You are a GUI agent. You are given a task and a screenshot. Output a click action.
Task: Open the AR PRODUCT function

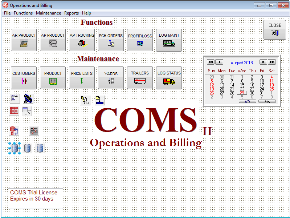[x=24, y=40]
